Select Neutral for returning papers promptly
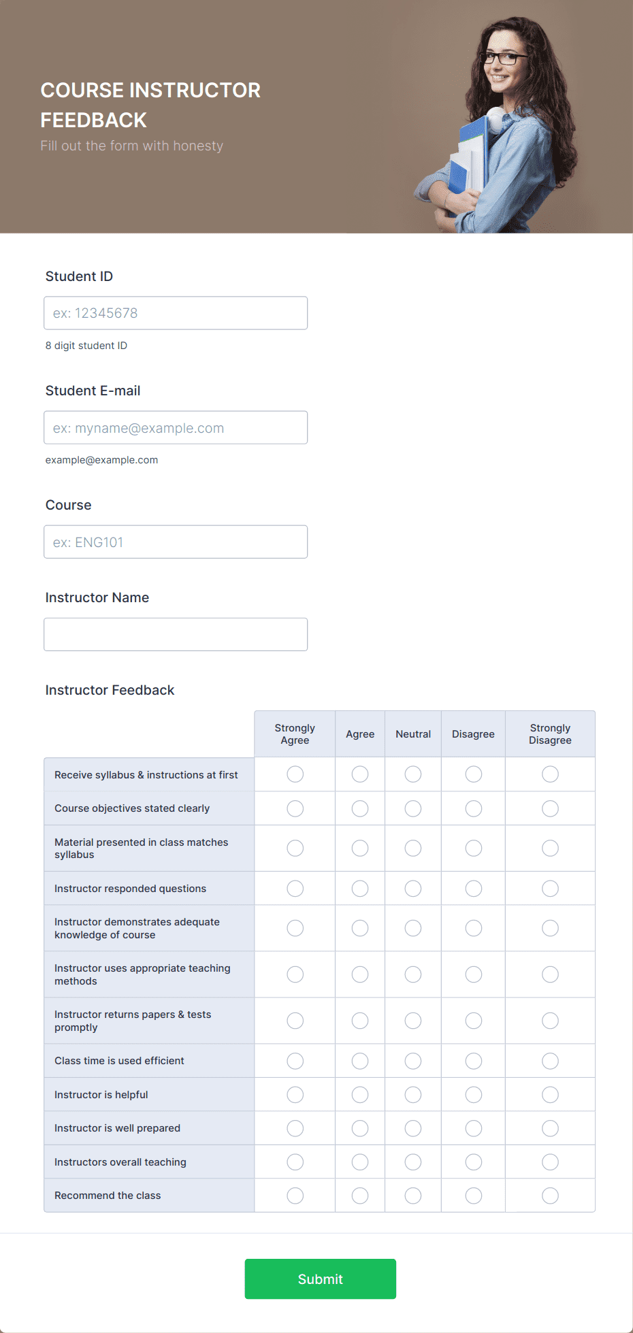633x1333 pixels. pos(412,1021)
